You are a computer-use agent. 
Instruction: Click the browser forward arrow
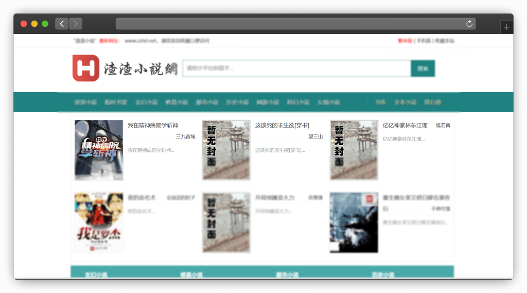[x=76, y=24]
